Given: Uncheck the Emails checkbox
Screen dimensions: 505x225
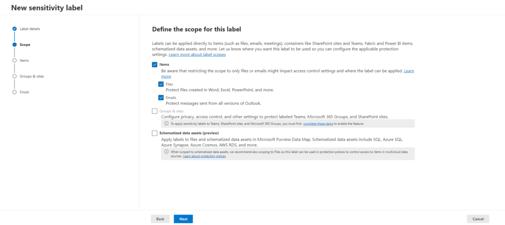Looking at the screenshot, I should (161, 97).
